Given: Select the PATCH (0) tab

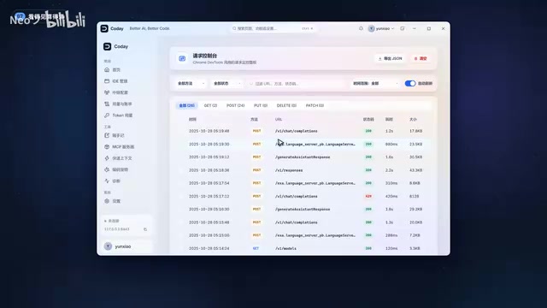Looking at the screenshot, I should pyautogui.click(x=315, y=105).
